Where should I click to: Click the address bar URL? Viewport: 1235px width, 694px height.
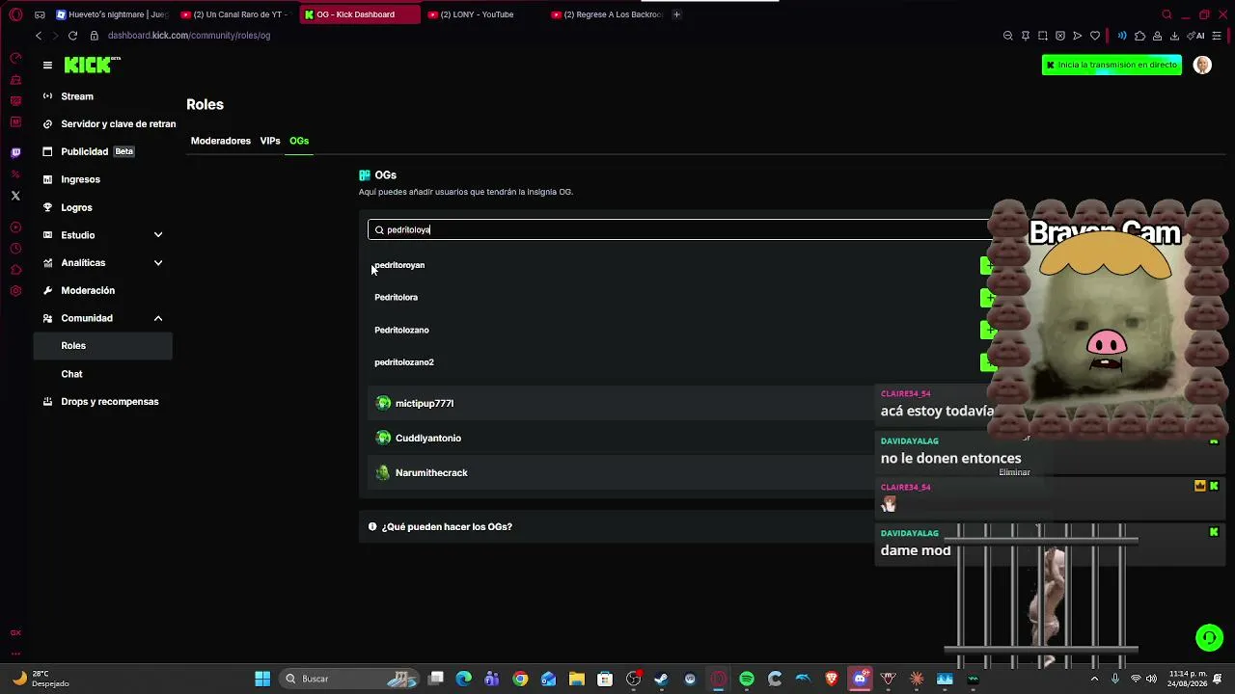189,36
